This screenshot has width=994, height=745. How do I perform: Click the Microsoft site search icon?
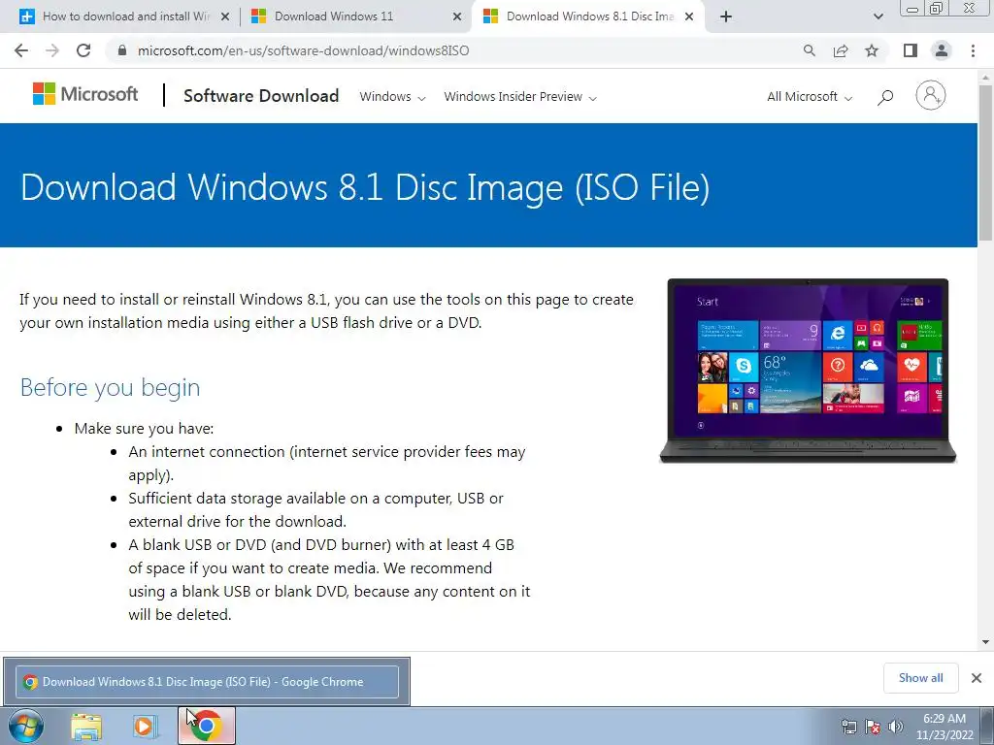tap(885, 97)
